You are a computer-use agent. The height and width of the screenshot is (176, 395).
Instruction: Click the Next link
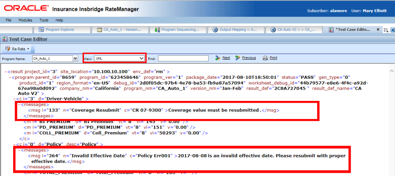[x=226, y=58]
